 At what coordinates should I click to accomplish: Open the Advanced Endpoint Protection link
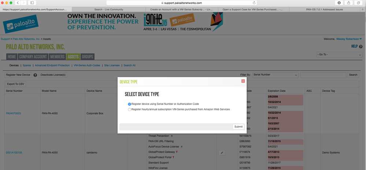[x=52, y=65]
